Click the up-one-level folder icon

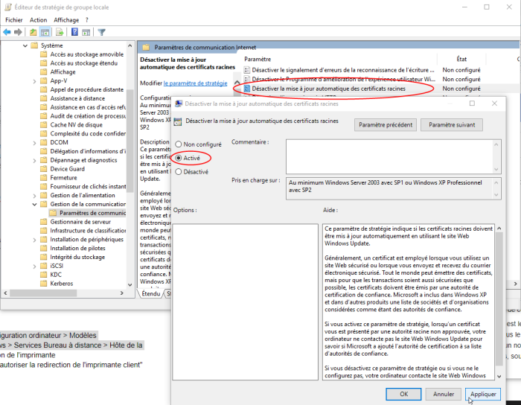tap(33, 32)
